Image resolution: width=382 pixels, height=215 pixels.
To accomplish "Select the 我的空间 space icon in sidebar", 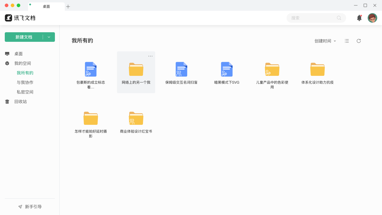I will click(x=7, y=63).
